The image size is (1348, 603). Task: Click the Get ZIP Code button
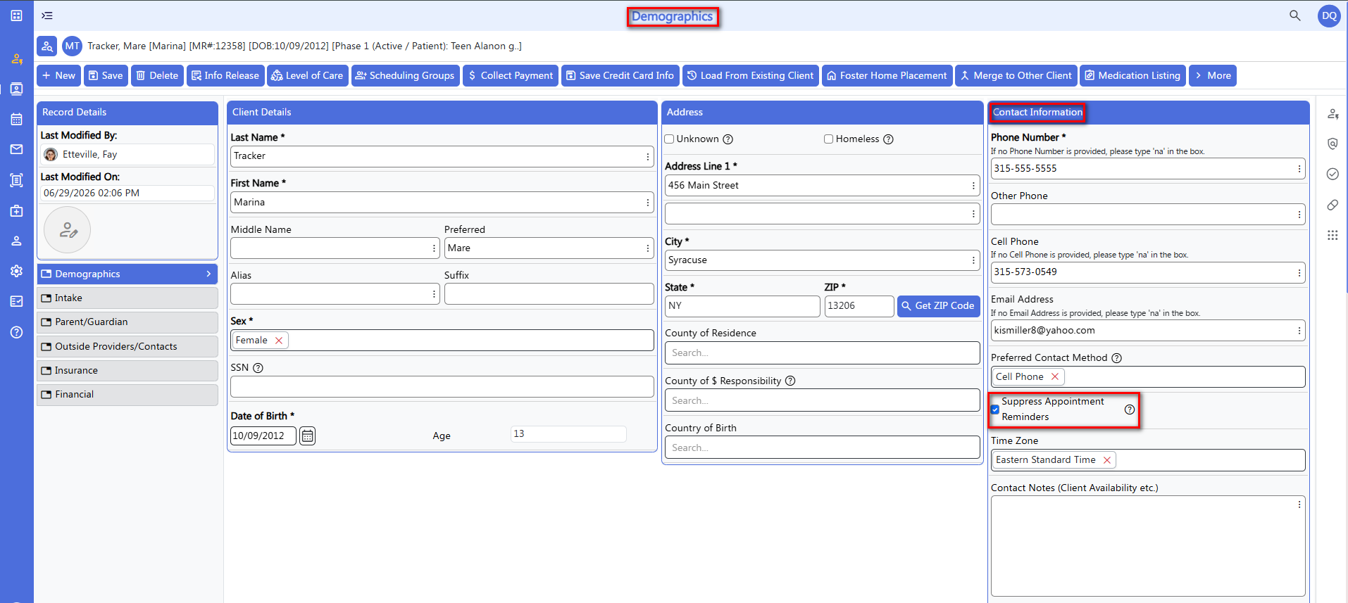938,306
